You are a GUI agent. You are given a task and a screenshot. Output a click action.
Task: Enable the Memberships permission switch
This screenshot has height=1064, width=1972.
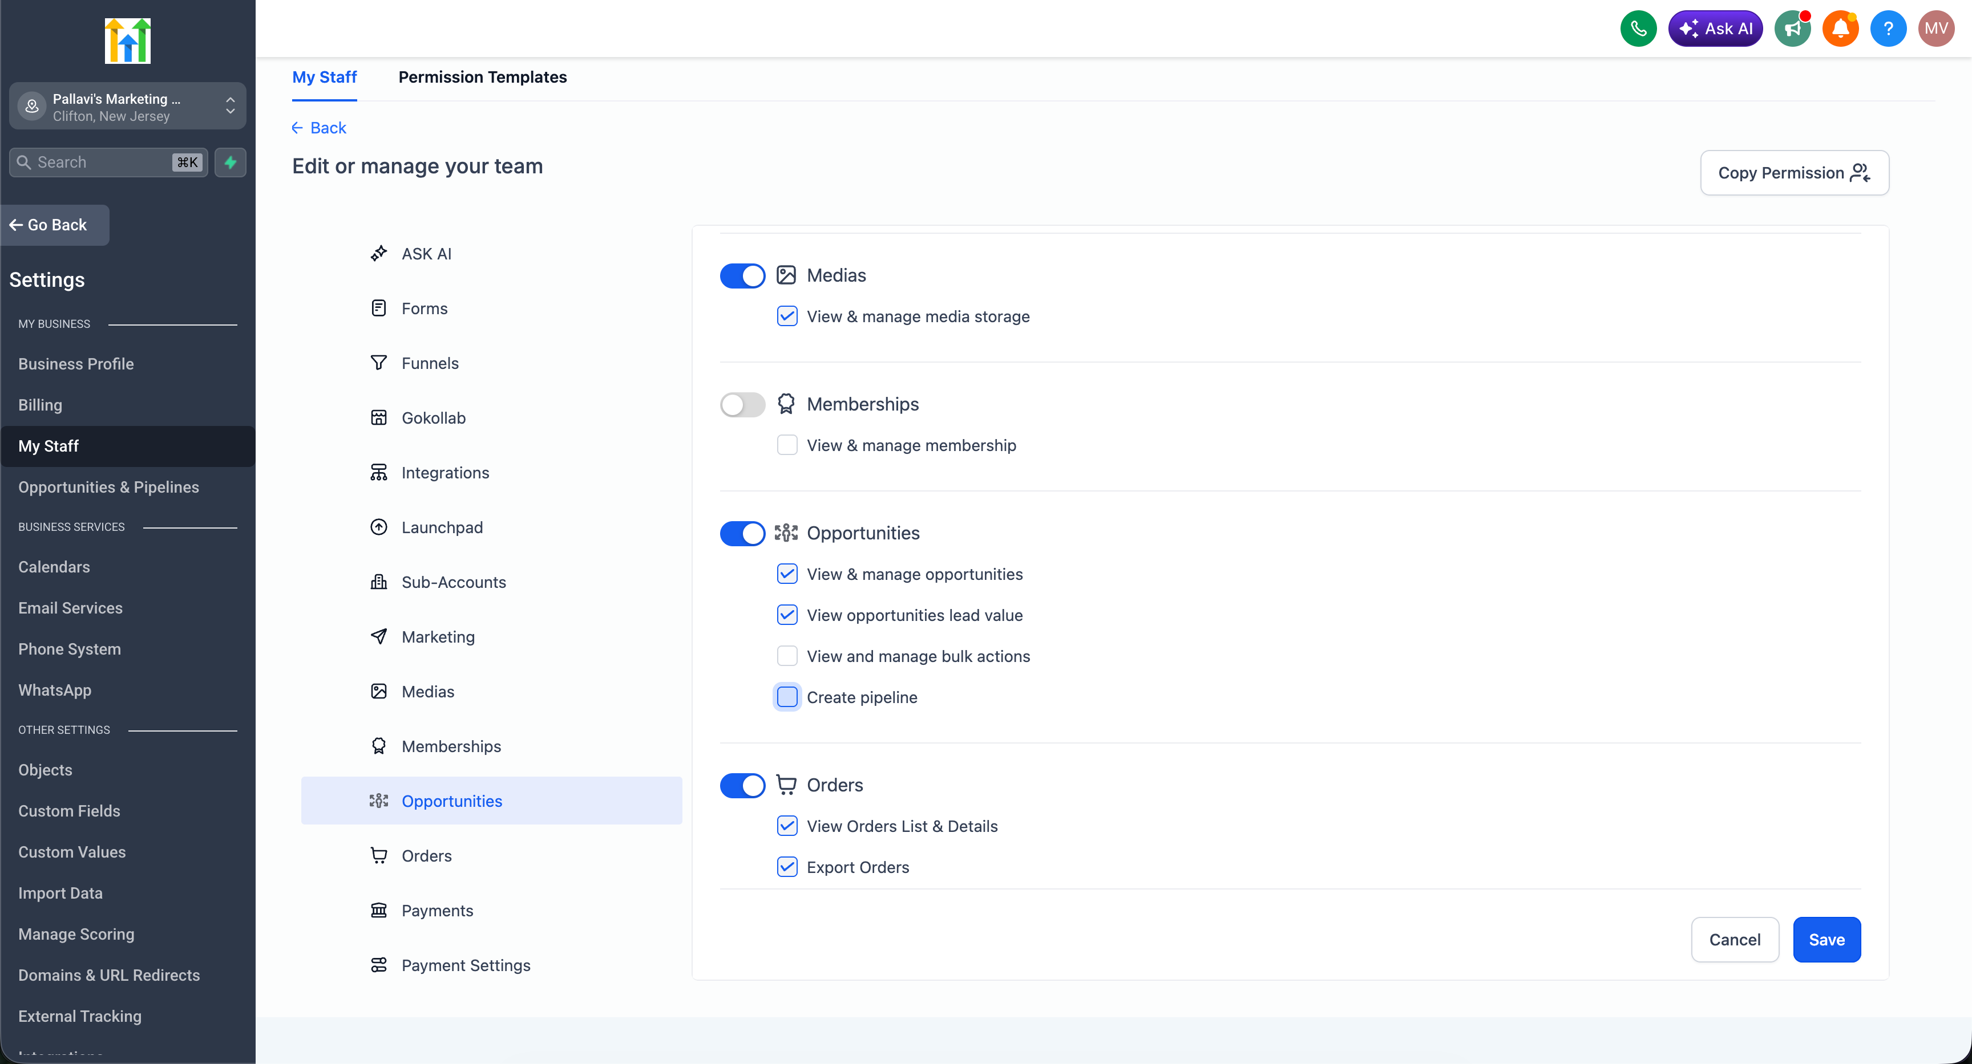742,405
